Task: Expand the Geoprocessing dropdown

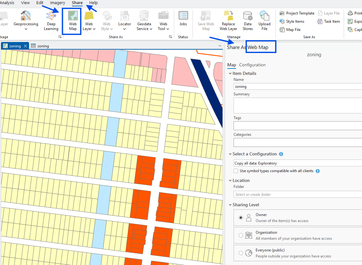Action: [x=26, y=29]
